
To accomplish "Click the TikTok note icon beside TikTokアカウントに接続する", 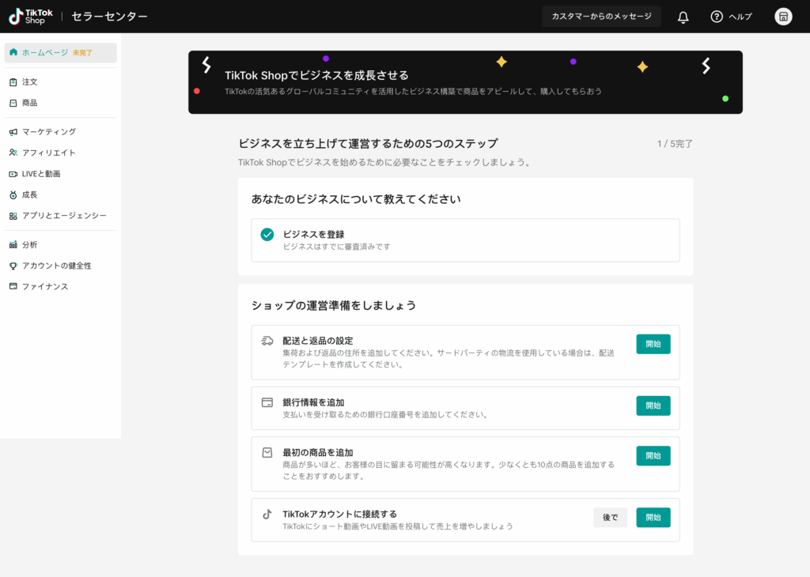I will (x=267, y=514).
